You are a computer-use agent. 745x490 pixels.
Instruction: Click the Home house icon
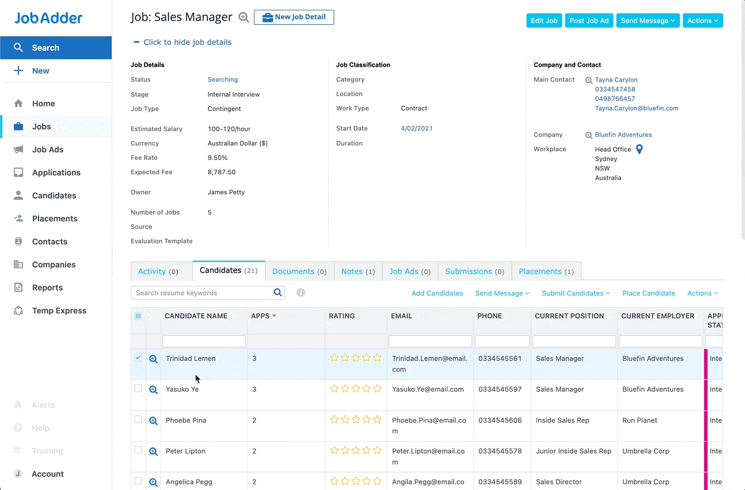tap(18, 104)
